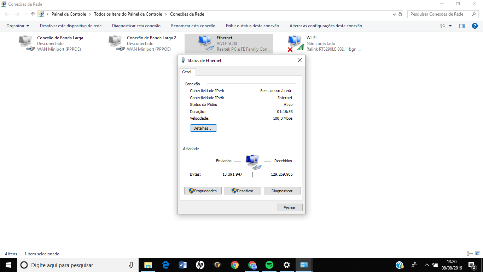Click Exibir o status desta conexão
The image size is (483, 272).
[252, 26]
